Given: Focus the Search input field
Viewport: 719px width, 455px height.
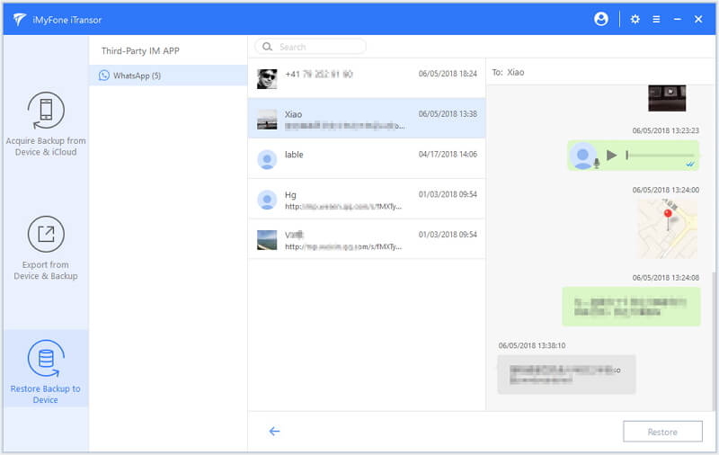Looking at the screenshot, I should [x=310, y=47].
